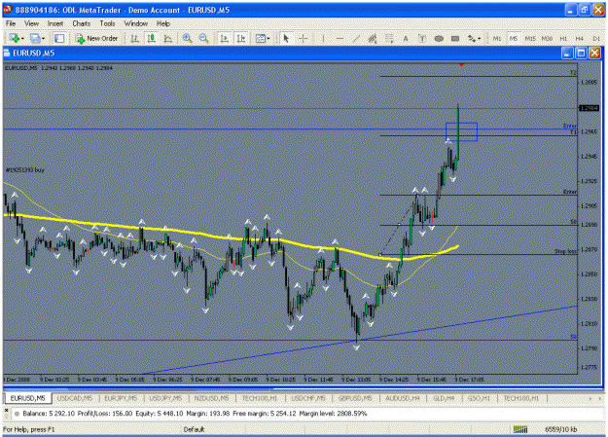608x437 pixels.
Task: Select the EURUSD,M5 chart tab
Action: (27, 398)
